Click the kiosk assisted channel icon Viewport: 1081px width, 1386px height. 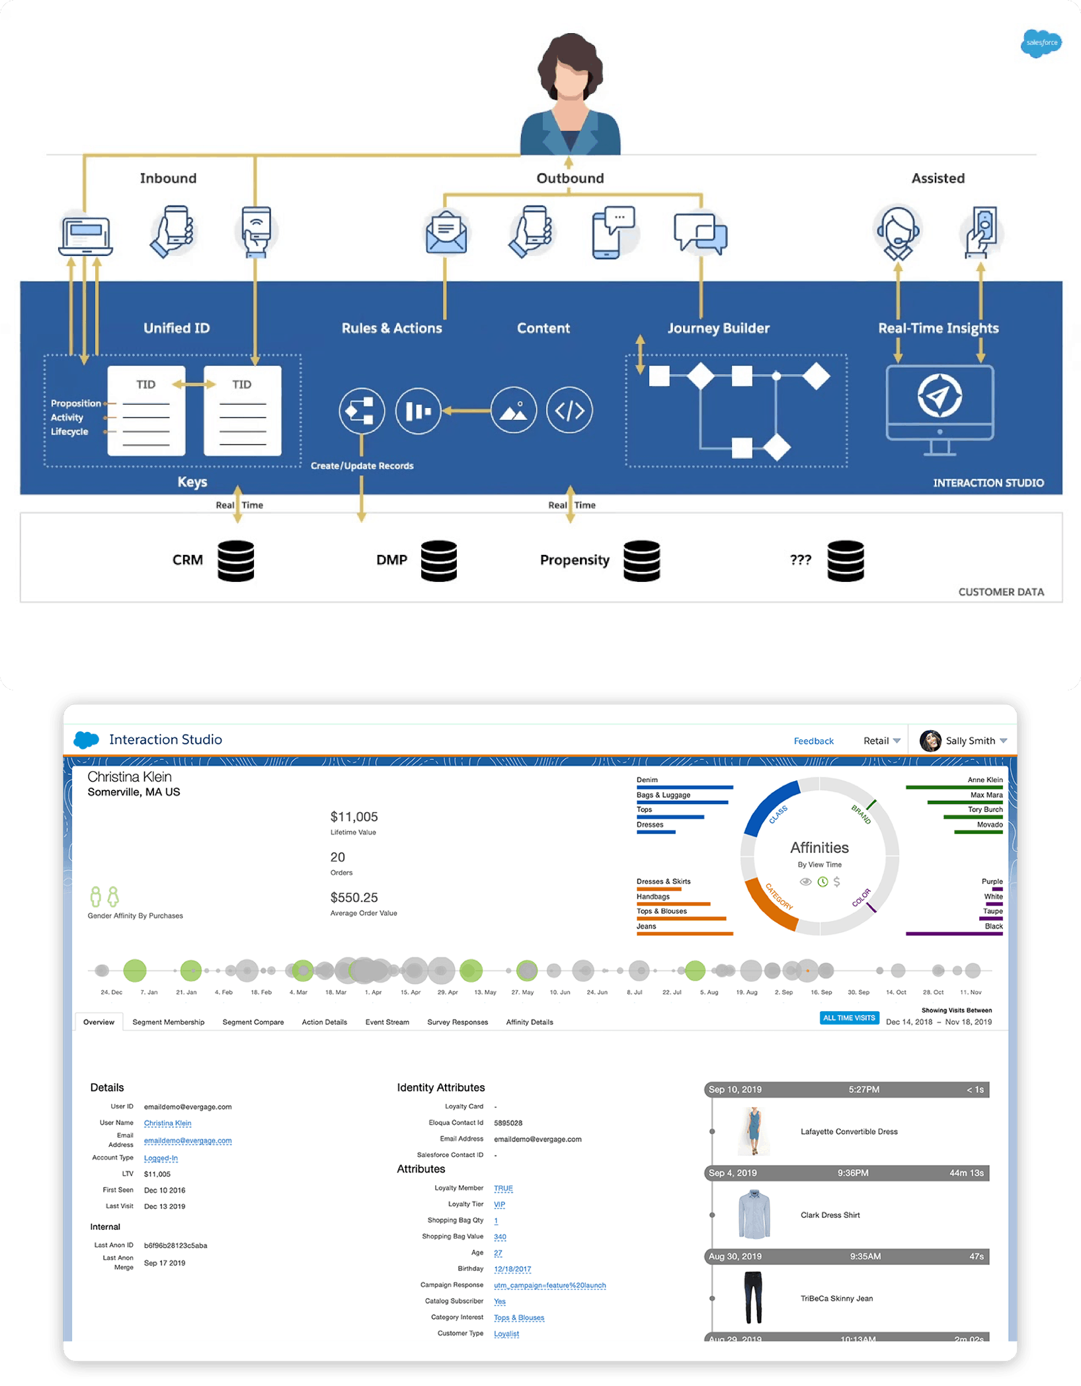(981, 231)
